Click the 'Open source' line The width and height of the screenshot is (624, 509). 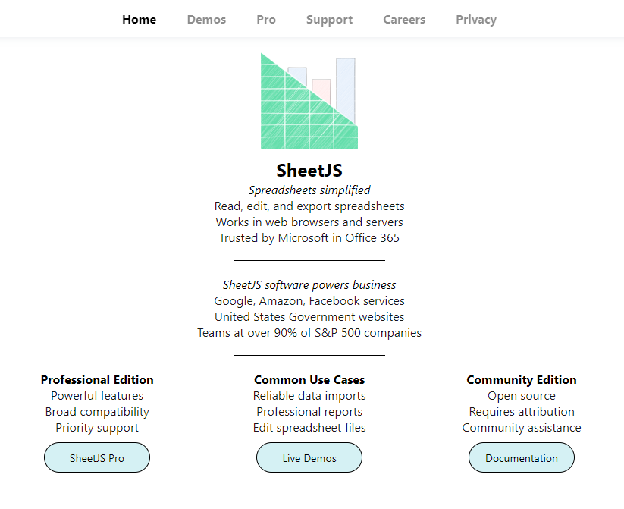click(x=522, y=395)
